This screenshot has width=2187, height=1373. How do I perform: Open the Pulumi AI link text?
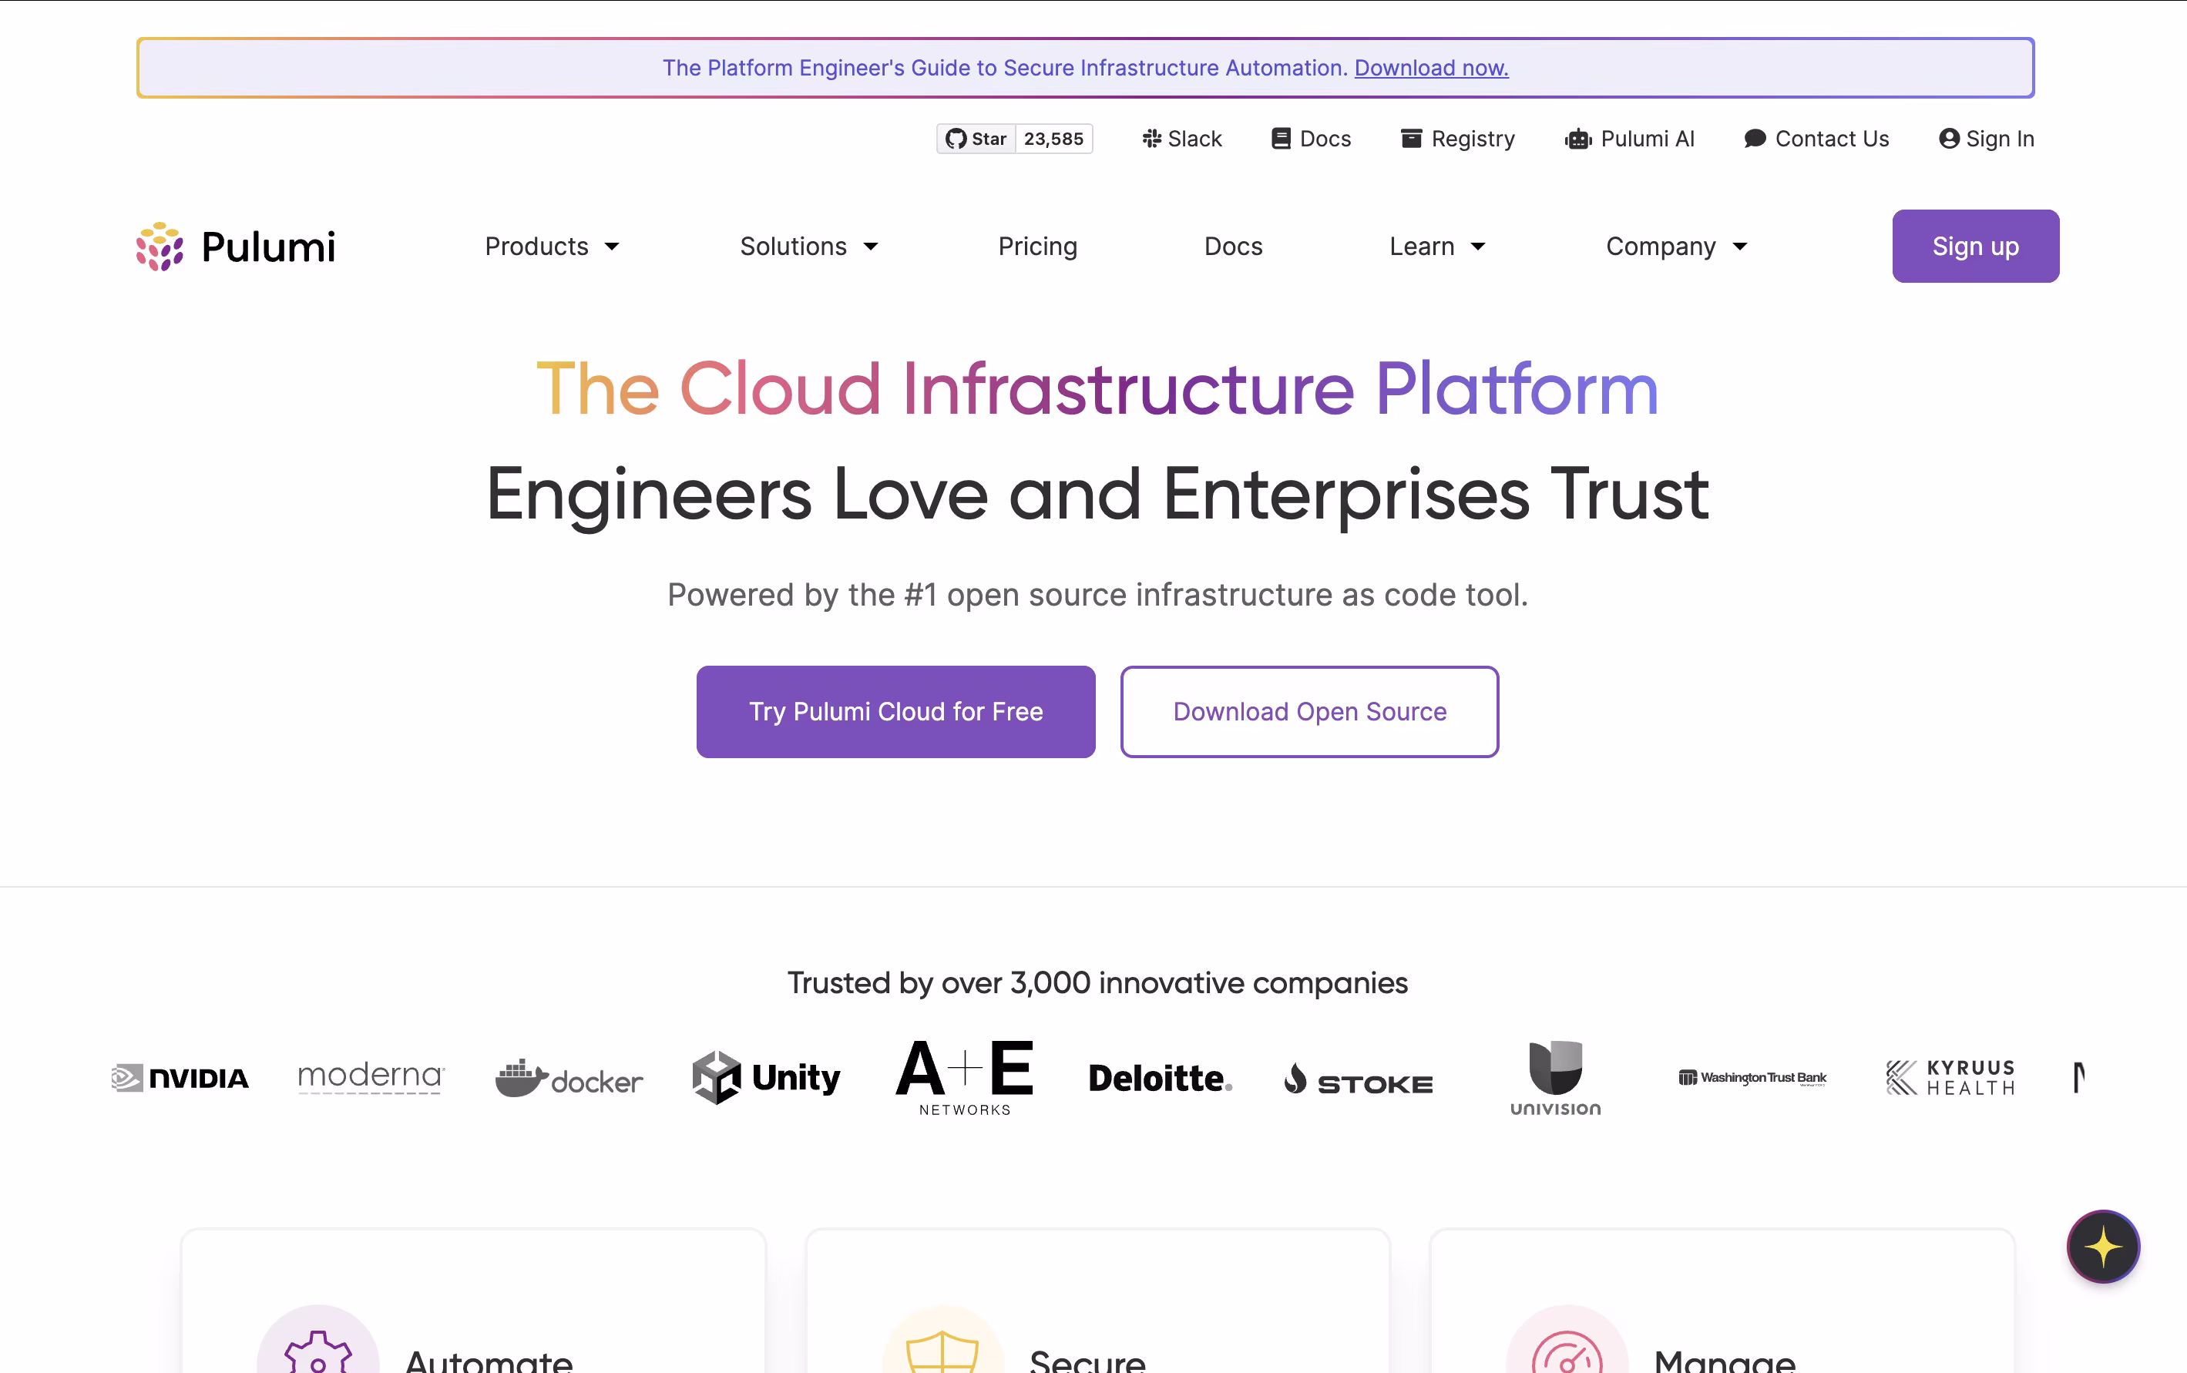click(1648, 139)
